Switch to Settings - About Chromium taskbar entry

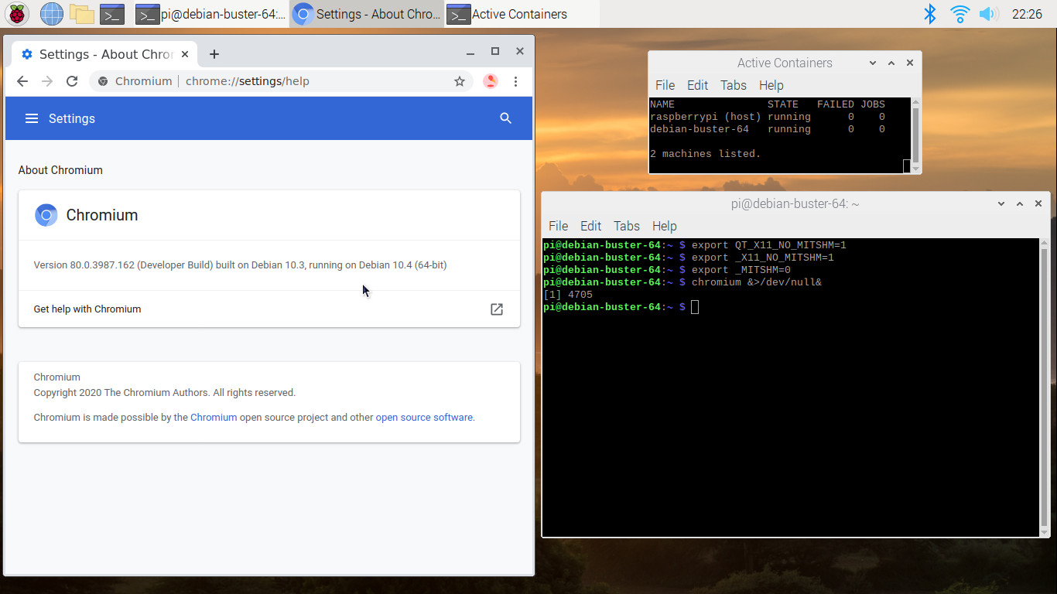(x=367, y=14)
